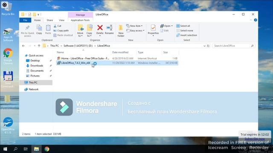Click the Paste ribbon button

tap(48, 29)
